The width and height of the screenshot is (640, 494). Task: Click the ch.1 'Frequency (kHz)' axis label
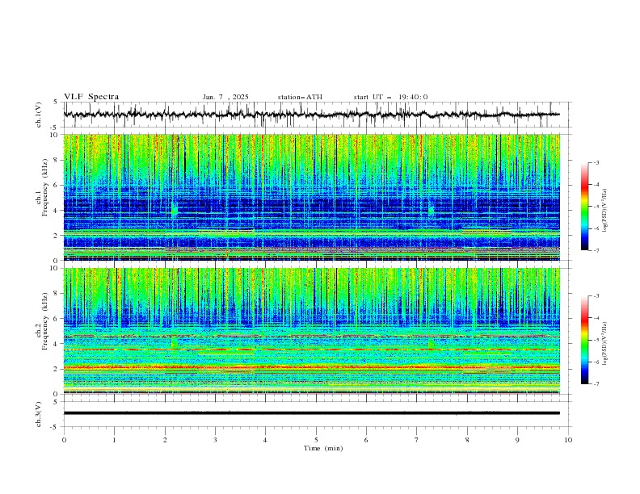click(x=45, y=186)
